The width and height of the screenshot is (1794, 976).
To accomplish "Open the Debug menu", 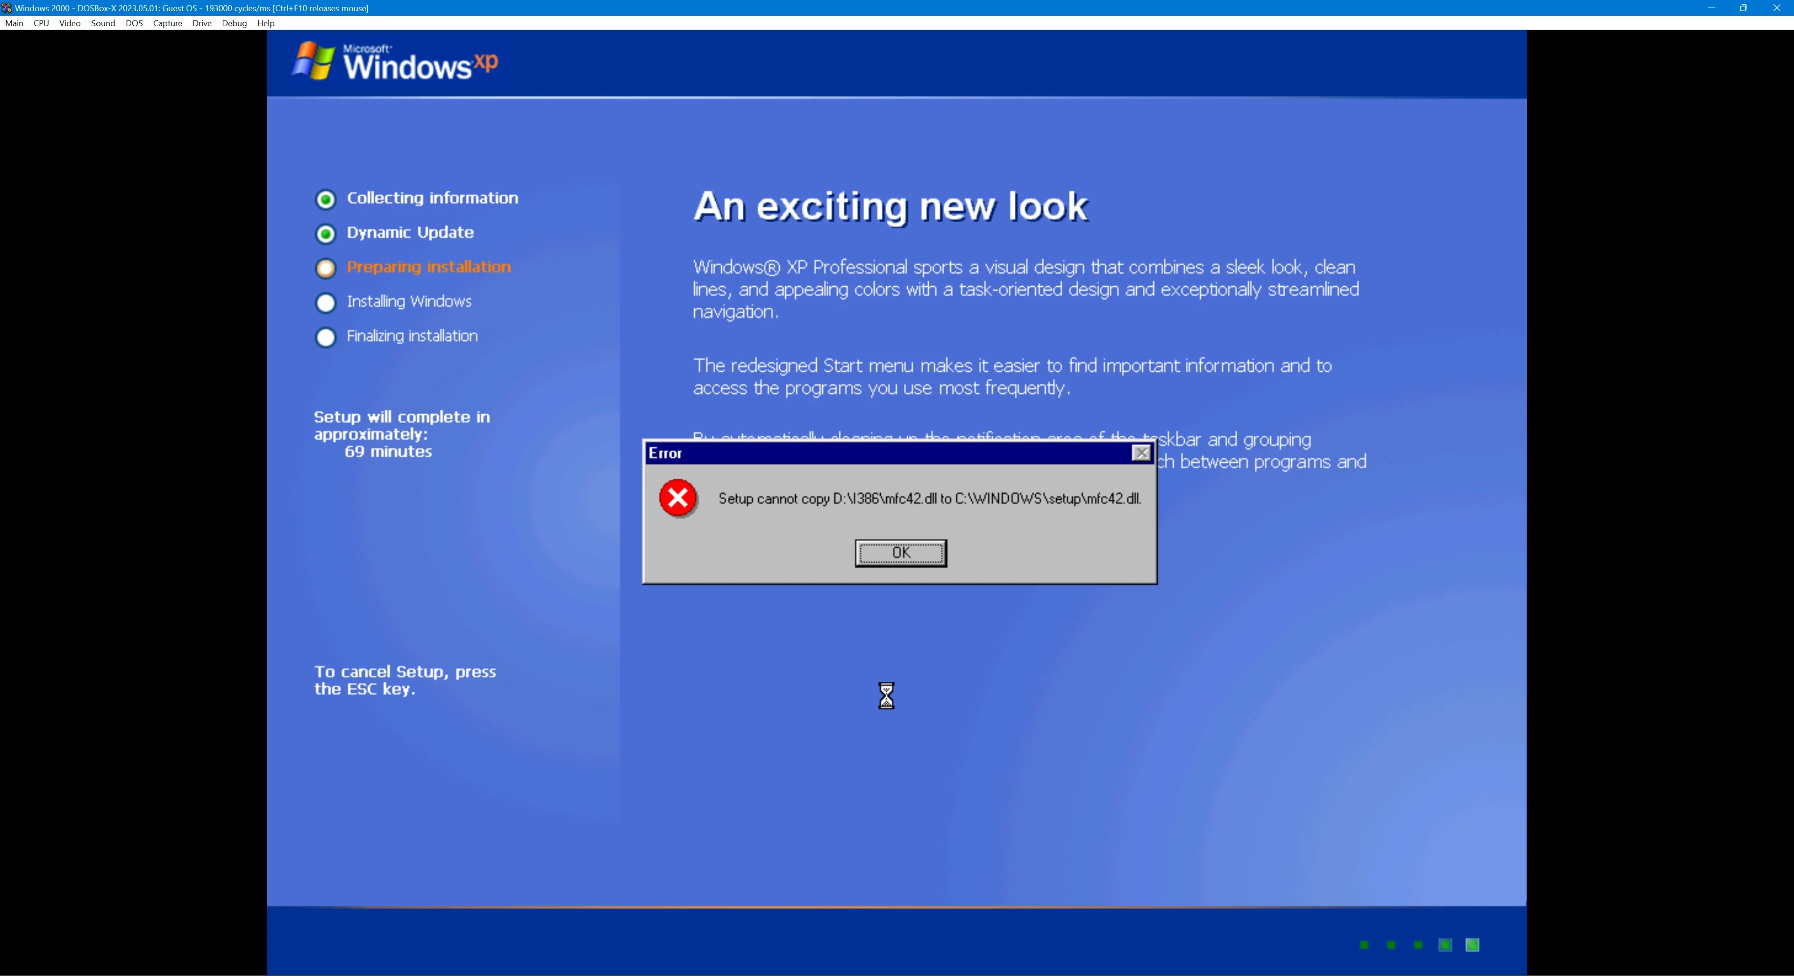I will pos(234,23).
